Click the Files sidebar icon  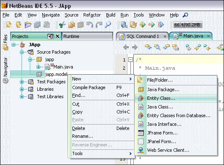(x=5, y=47)
